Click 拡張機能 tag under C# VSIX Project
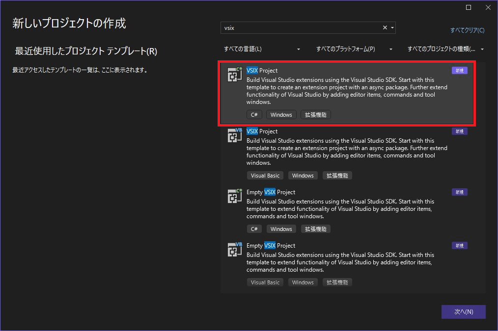The height and width of the screenshot is (331, 498). [x=316, y=115]
